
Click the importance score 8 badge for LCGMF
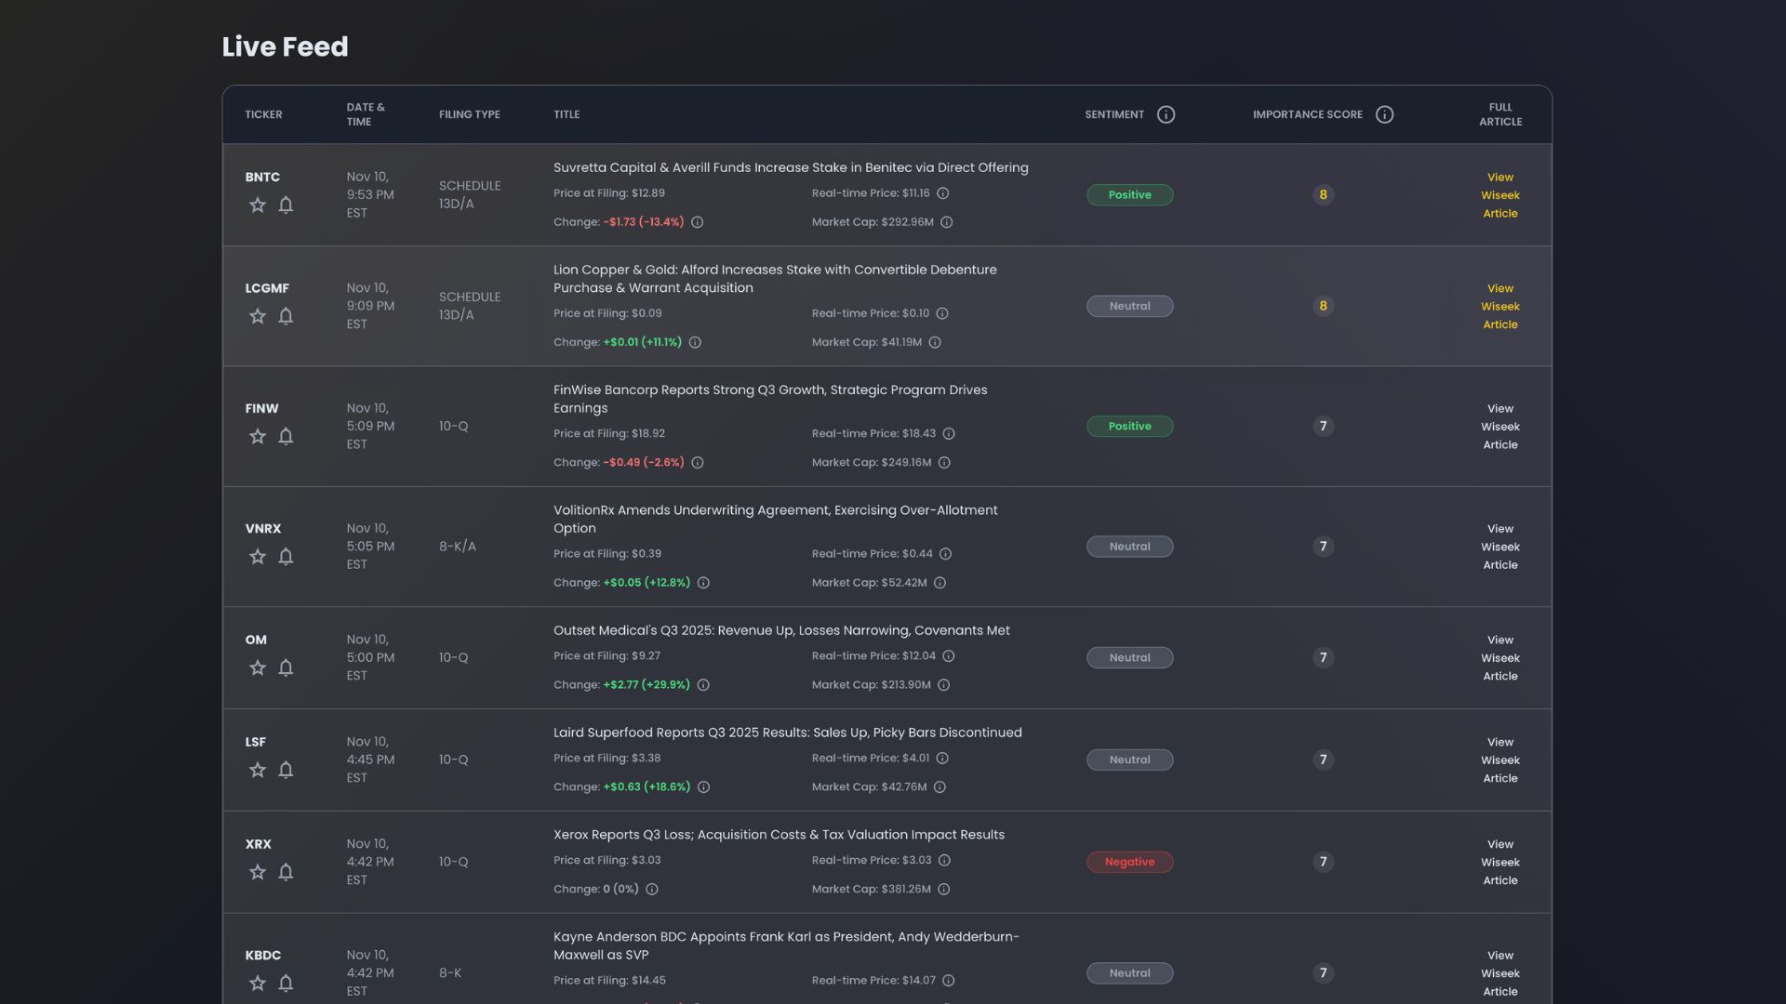click(1324, 306)
